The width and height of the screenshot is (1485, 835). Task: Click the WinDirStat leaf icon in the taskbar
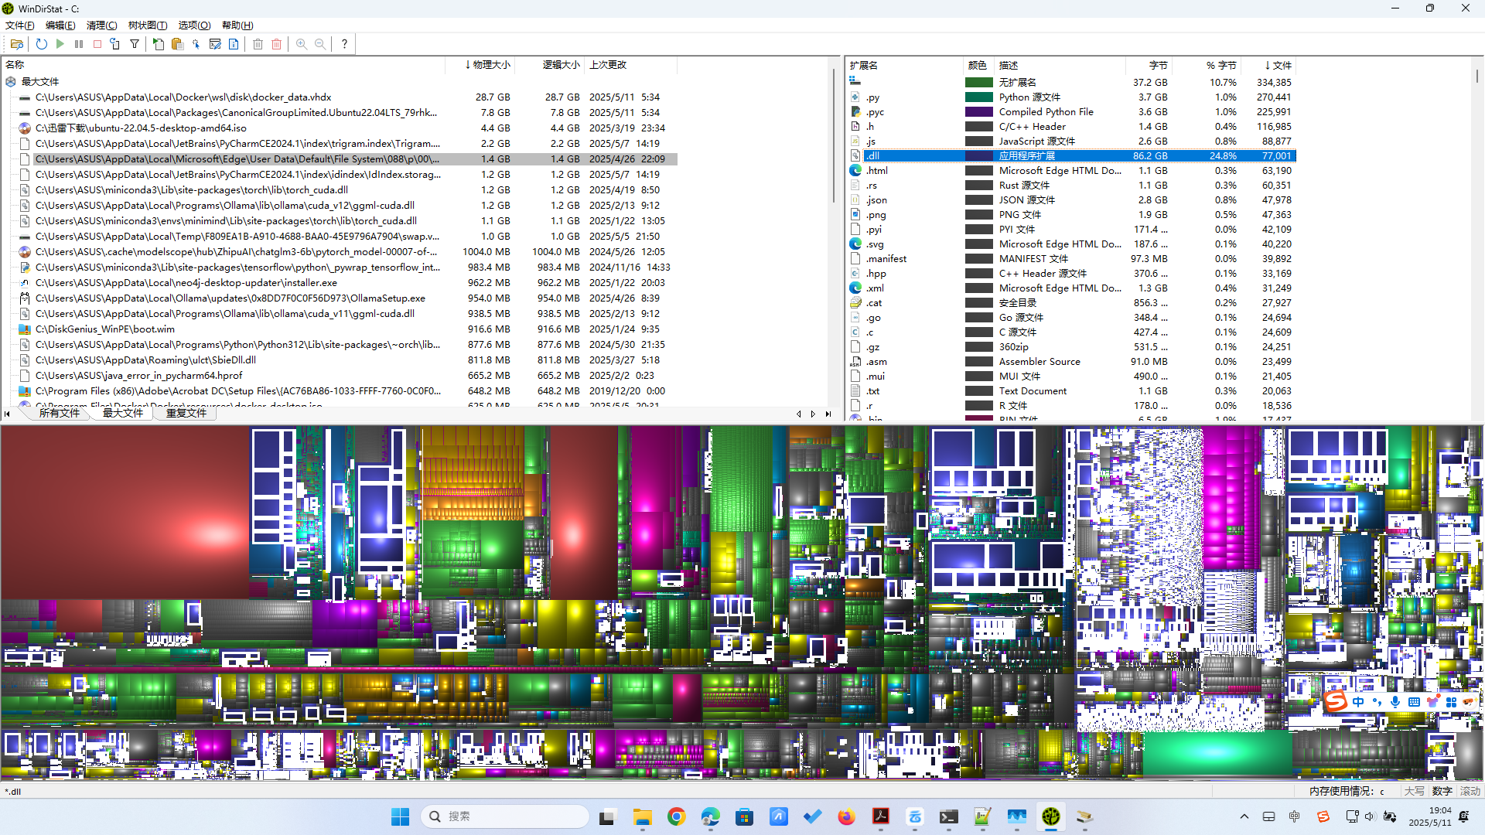pos(1050,816)
